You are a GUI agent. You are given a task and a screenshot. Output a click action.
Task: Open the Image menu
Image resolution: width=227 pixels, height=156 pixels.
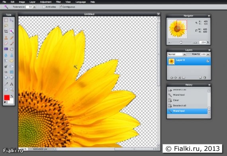(22, 2)
